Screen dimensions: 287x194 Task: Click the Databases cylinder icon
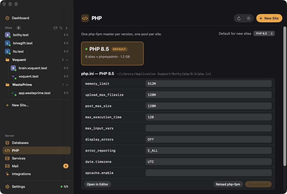(7, 143)
